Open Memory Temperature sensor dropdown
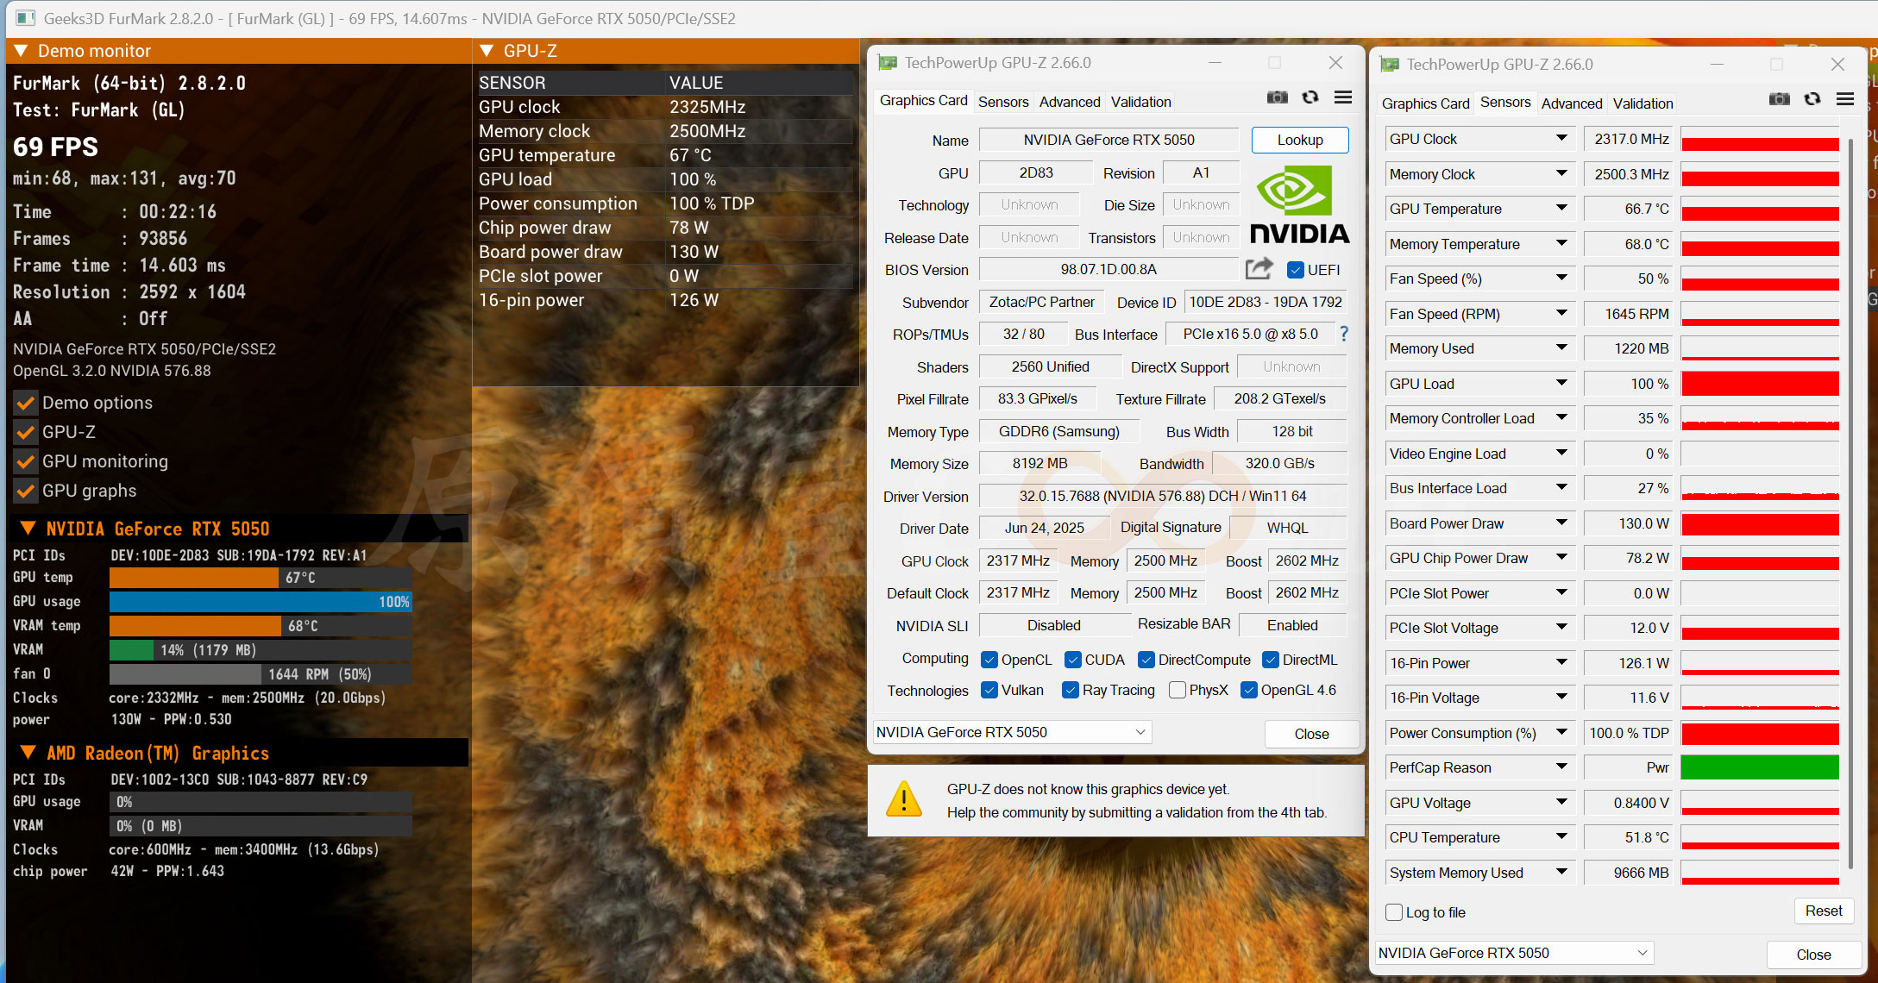 click(1561, 244)
